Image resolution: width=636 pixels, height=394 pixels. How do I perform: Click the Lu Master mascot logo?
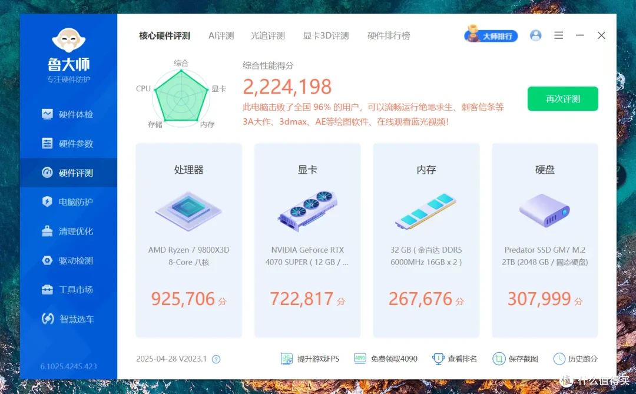coord(68,40)
